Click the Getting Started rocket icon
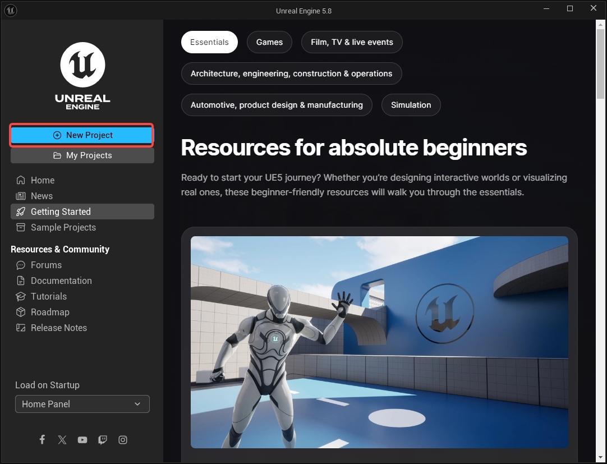 pyautogui.click(x=21, y=212)
